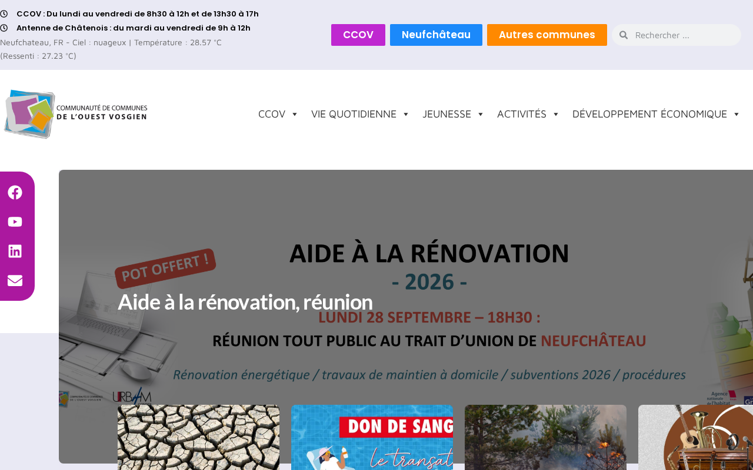The width and height of the screenshot is (753, 470).
Task: Open the LinkedIn profile icon
Action: pyautogui.click(x=15, y=251)
